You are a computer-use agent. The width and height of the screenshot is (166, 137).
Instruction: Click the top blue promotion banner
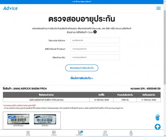click(82, 2)
